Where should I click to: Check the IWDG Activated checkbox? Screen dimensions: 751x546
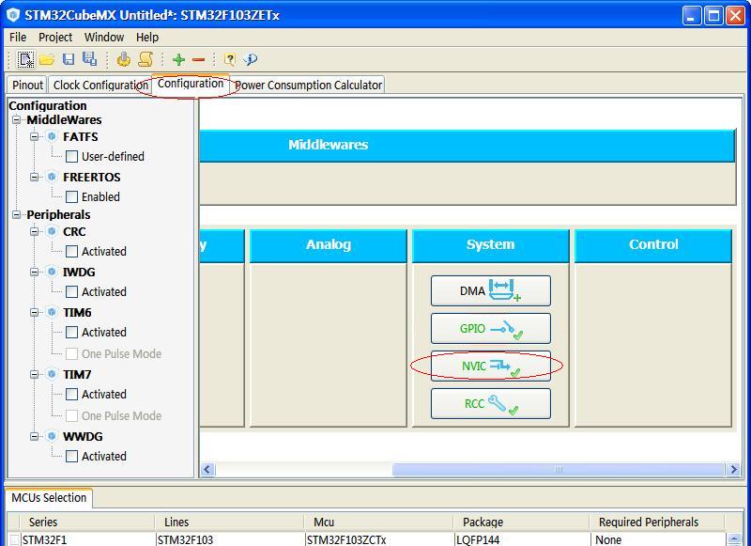(71, 291)
